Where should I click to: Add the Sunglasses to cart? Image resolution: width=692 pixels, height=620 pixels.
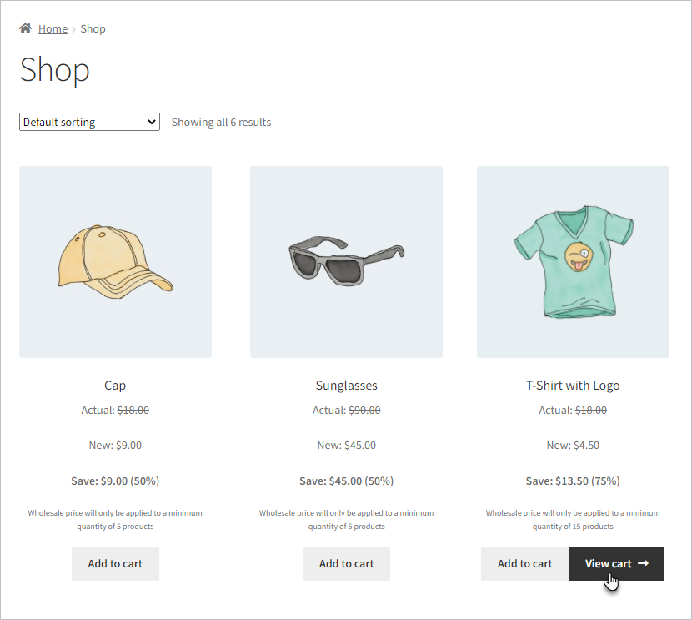tap(346, 564)
